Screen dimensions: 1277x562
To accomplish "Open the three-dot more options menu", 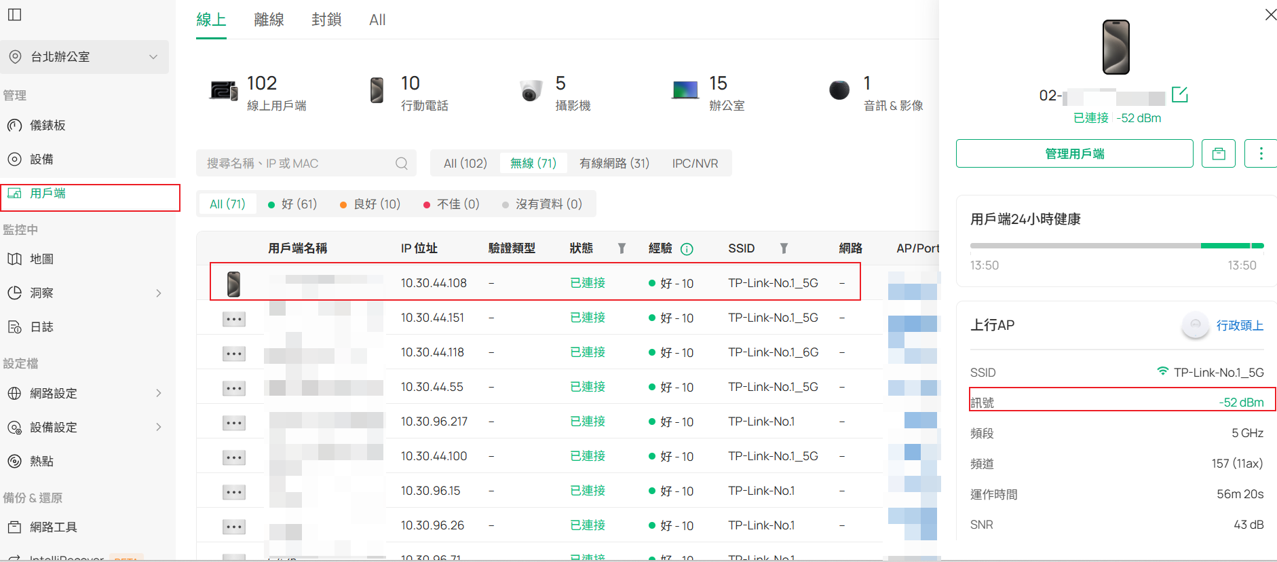I will pyautogui.click(x=1261, y=153).
